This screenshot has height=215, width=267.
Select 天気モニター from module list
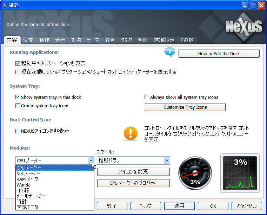pos(55,207)
